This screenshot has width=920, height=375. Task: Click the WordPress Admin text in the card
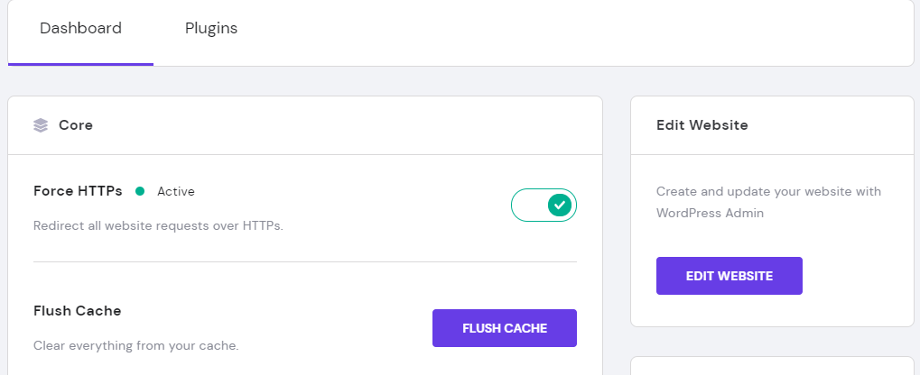pyautogui.click(x=710, y=214)
